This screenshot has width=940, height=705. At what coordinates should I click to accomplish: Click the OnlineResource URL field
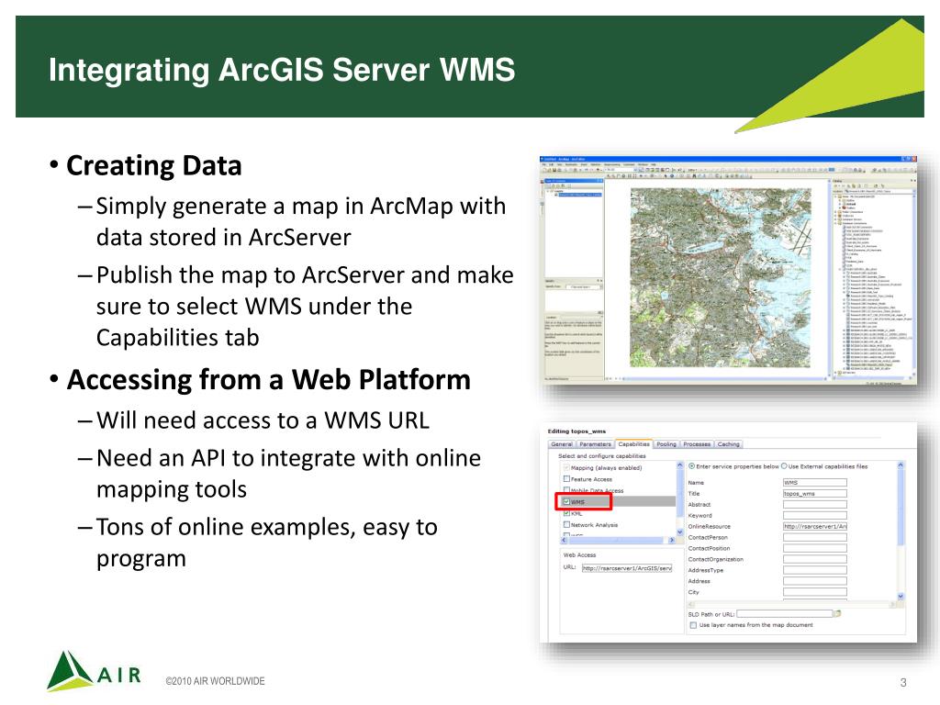pos(815,526)
